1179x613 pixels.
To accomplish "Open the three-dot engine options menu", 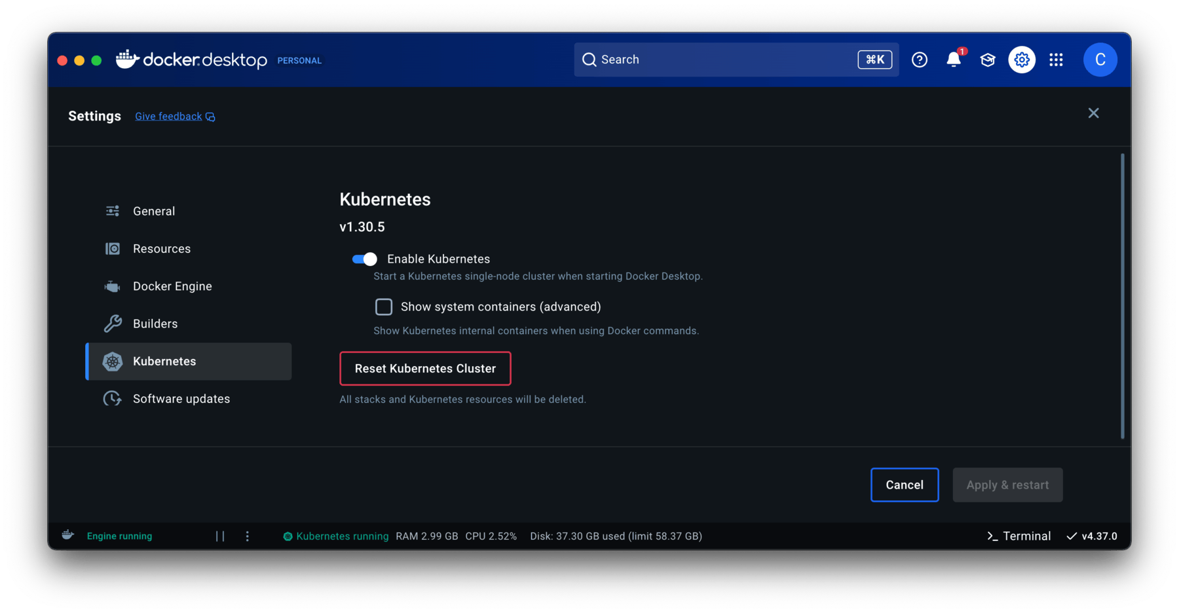I will click(x=247, y=536).
